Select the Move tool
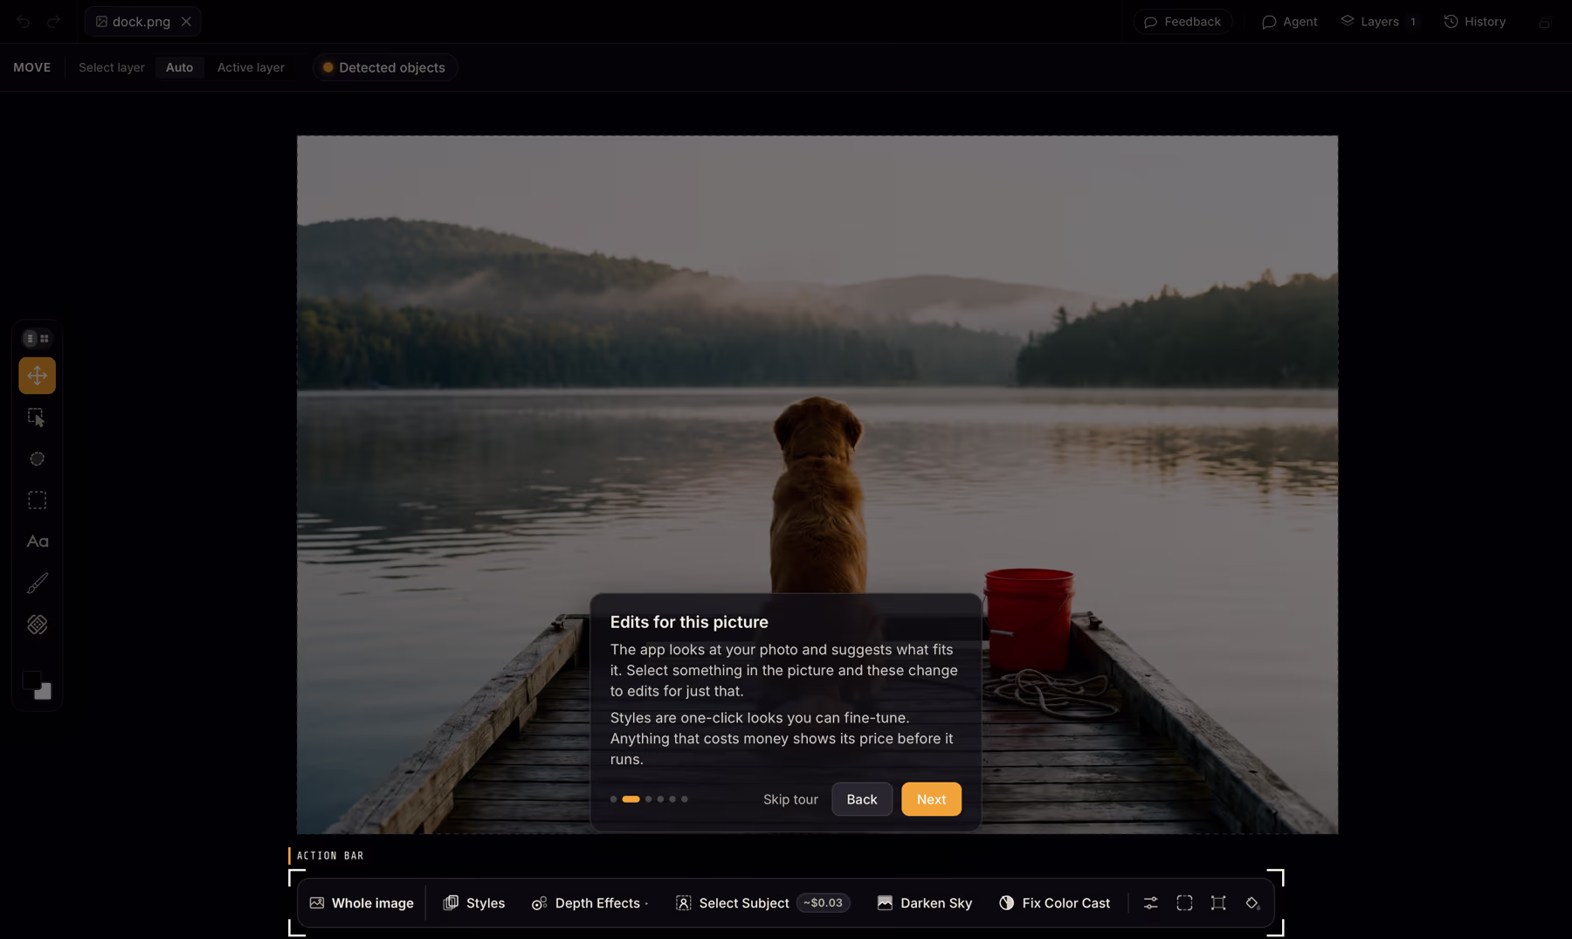Image resolution: width=1572 pixels, height=939 pixels. tap(37, 376)
